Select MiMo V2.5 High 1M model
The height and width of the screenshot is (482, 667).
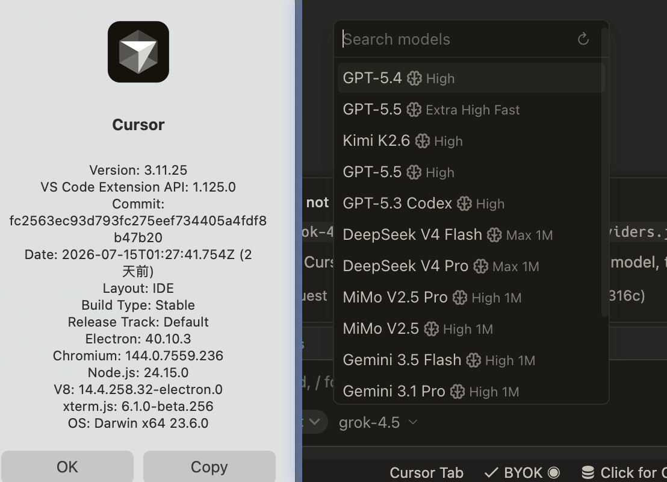click(x=471, y=329)
